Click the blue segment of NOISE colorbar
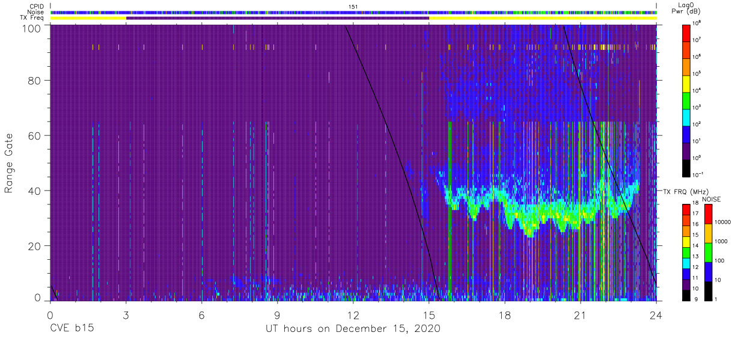 tap(707, 271)
